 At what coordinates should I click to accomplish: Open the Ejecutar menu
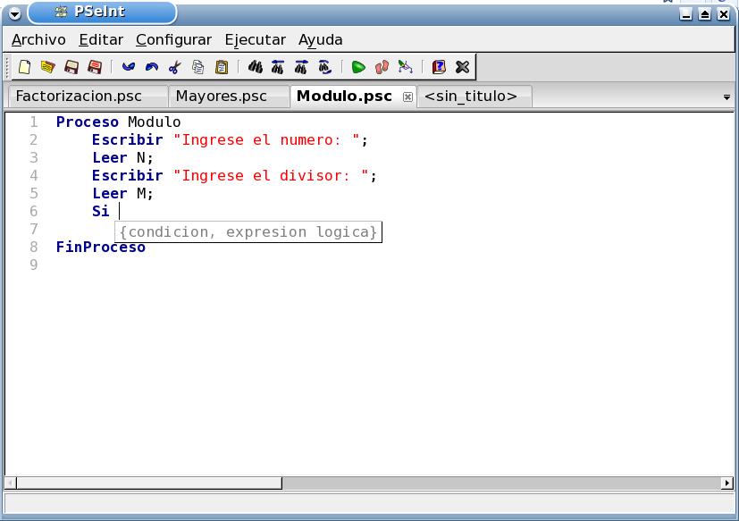(255, 40)
